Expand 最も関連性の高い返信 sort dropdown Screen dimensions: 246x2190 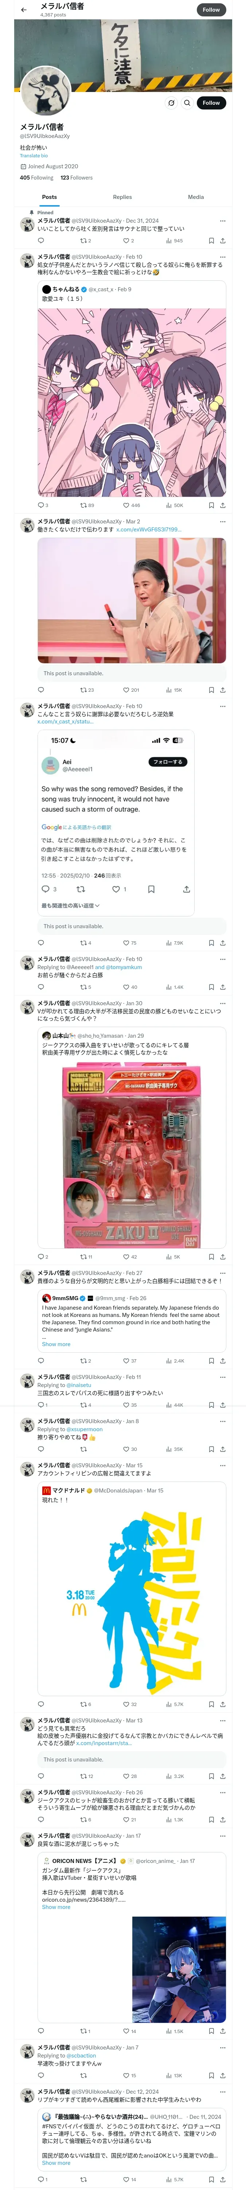70,906
